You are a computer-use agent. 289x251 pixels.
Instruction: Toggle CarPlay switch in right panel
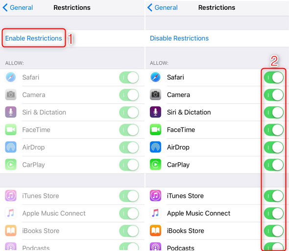click(x=274, y=165)
